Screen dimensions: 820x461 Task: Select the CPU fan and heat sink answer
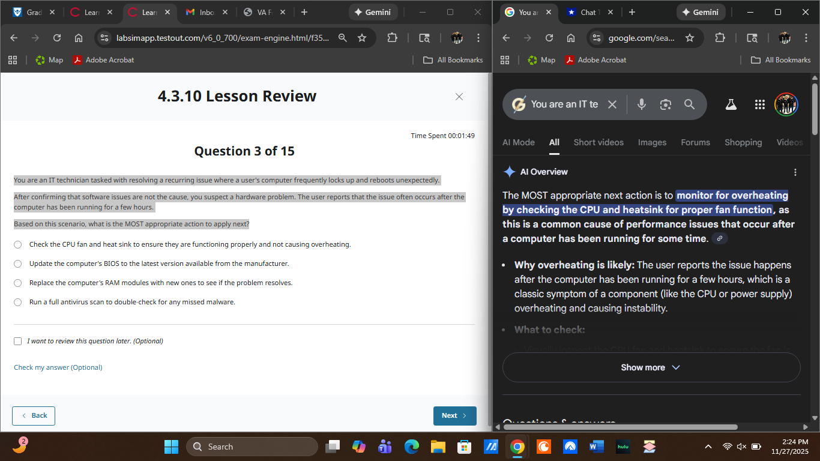tap(17, 244)
